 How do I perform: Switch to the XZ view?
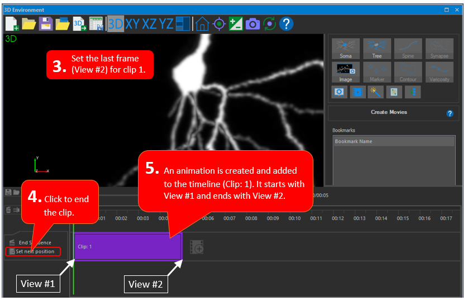point(149,23)
